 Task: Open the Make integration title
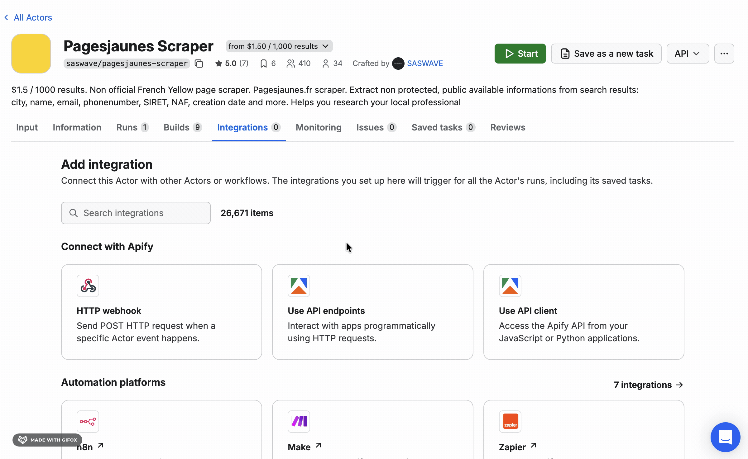click(x=299, y=447)
